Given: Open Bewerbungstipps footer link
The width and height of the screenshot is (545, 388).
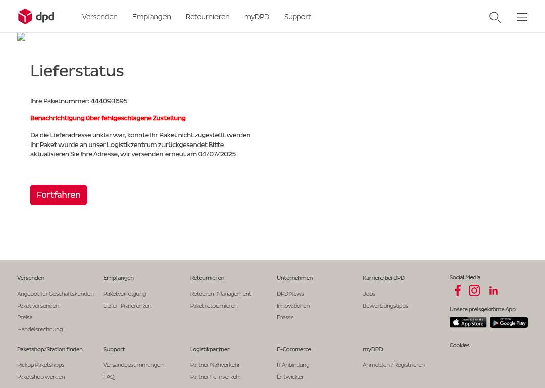Looking at the screenshot, I should coord(386,306).
